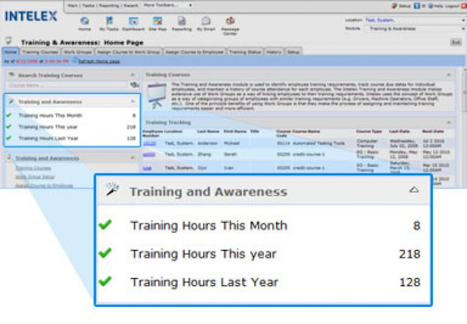Switch to the History tab
Screen dimensions: 467x324
click(x=274, y=52)
